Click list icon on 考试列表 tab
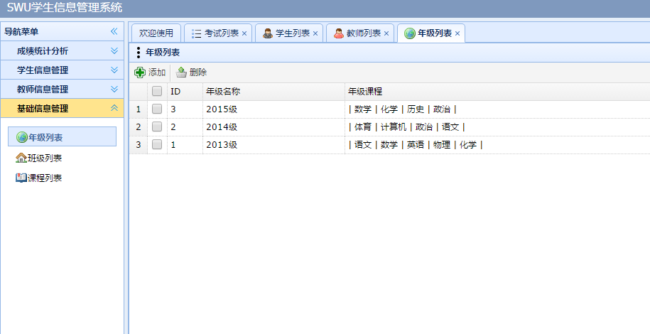Image resolution: width=650 pixels, height=334 pixels. pyautogui.click(x=197, y=33)
